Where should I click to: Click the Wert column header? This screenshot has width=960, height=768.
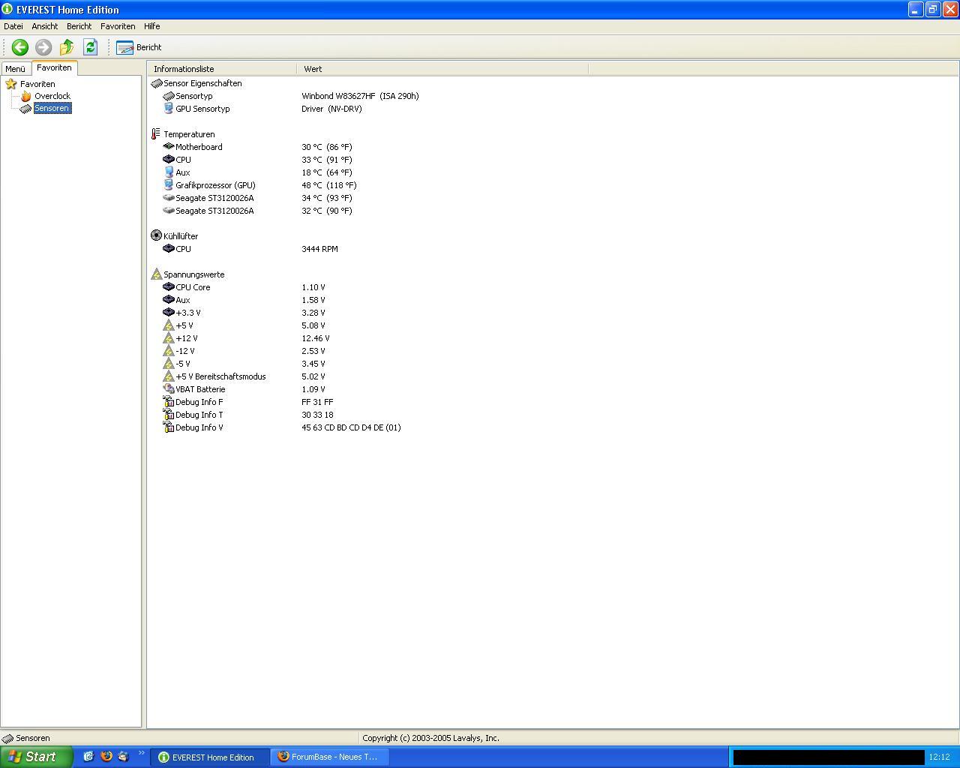pos(442,69)
